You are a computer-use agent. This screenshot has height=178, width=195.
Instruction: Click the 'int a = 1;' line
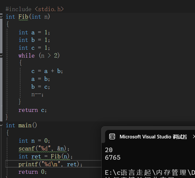pyautogui.click(x=34, y=32)
